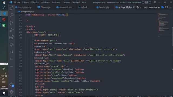Click the select name="statut" code line
The height and width of the screenshot is (97, 173).
(51, 67)
